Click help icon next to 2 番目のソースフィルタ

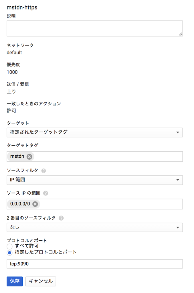(61, 218)
